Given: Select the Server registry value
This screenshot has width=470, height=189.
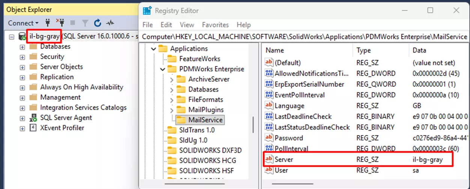Looking at the screenshot, I should pos(284,159).
